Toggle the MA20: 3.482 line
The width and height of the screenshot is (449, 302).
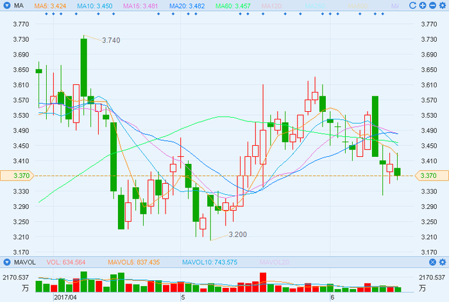tap(187, 6)
